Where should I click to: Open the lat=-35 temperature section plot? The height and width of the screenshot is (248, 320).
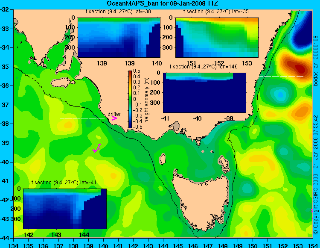[217, 38]
